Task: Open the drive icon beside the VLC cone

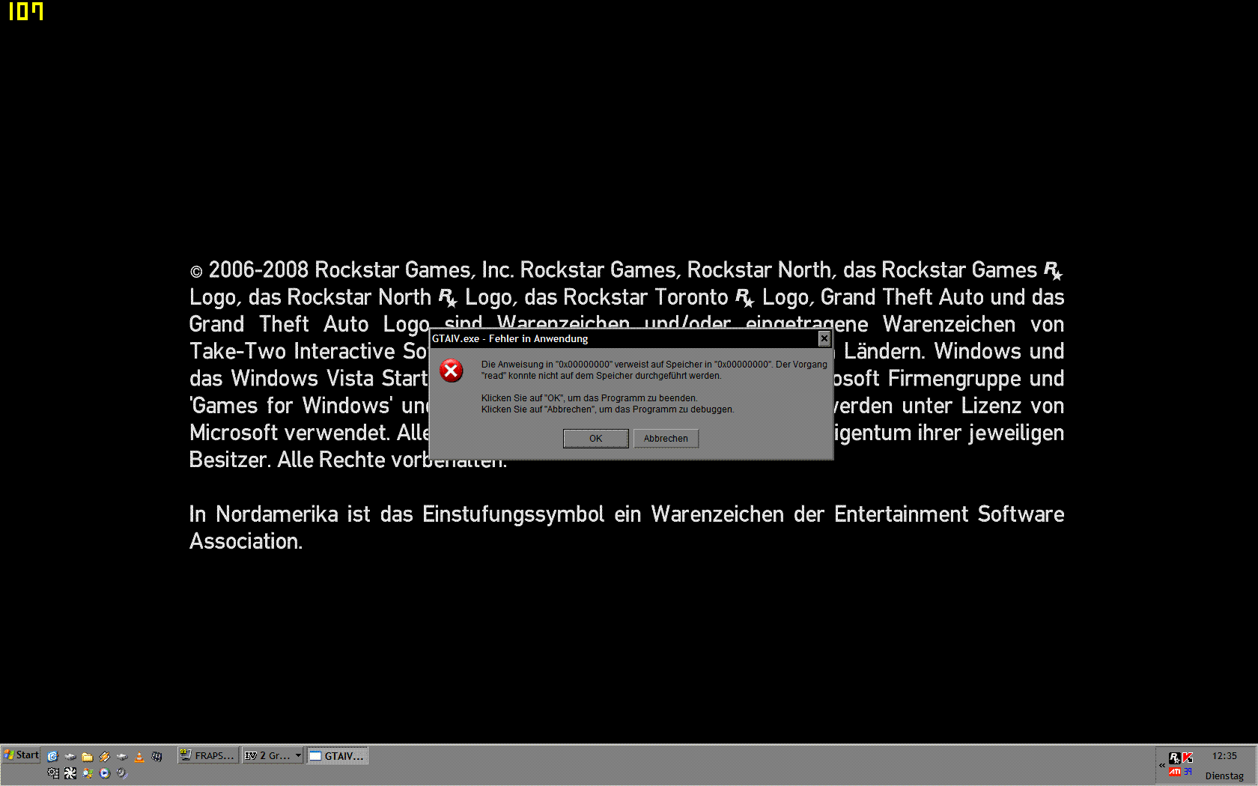Action: pyautogui.click(x=121, y=756)
